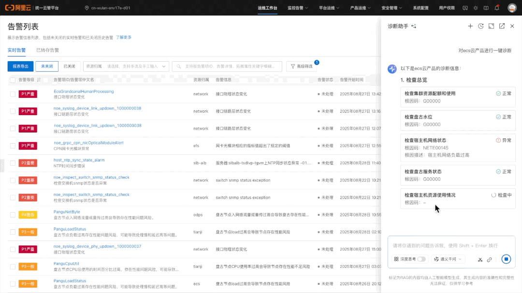Filter by 未关闭 alerts
522x293 pixels.
pyautogui.click(x=47, y=67)
